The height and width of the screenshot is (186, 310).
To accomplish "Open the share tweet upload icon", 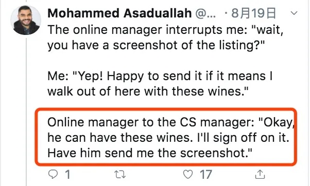I will [x=260, y=174].
